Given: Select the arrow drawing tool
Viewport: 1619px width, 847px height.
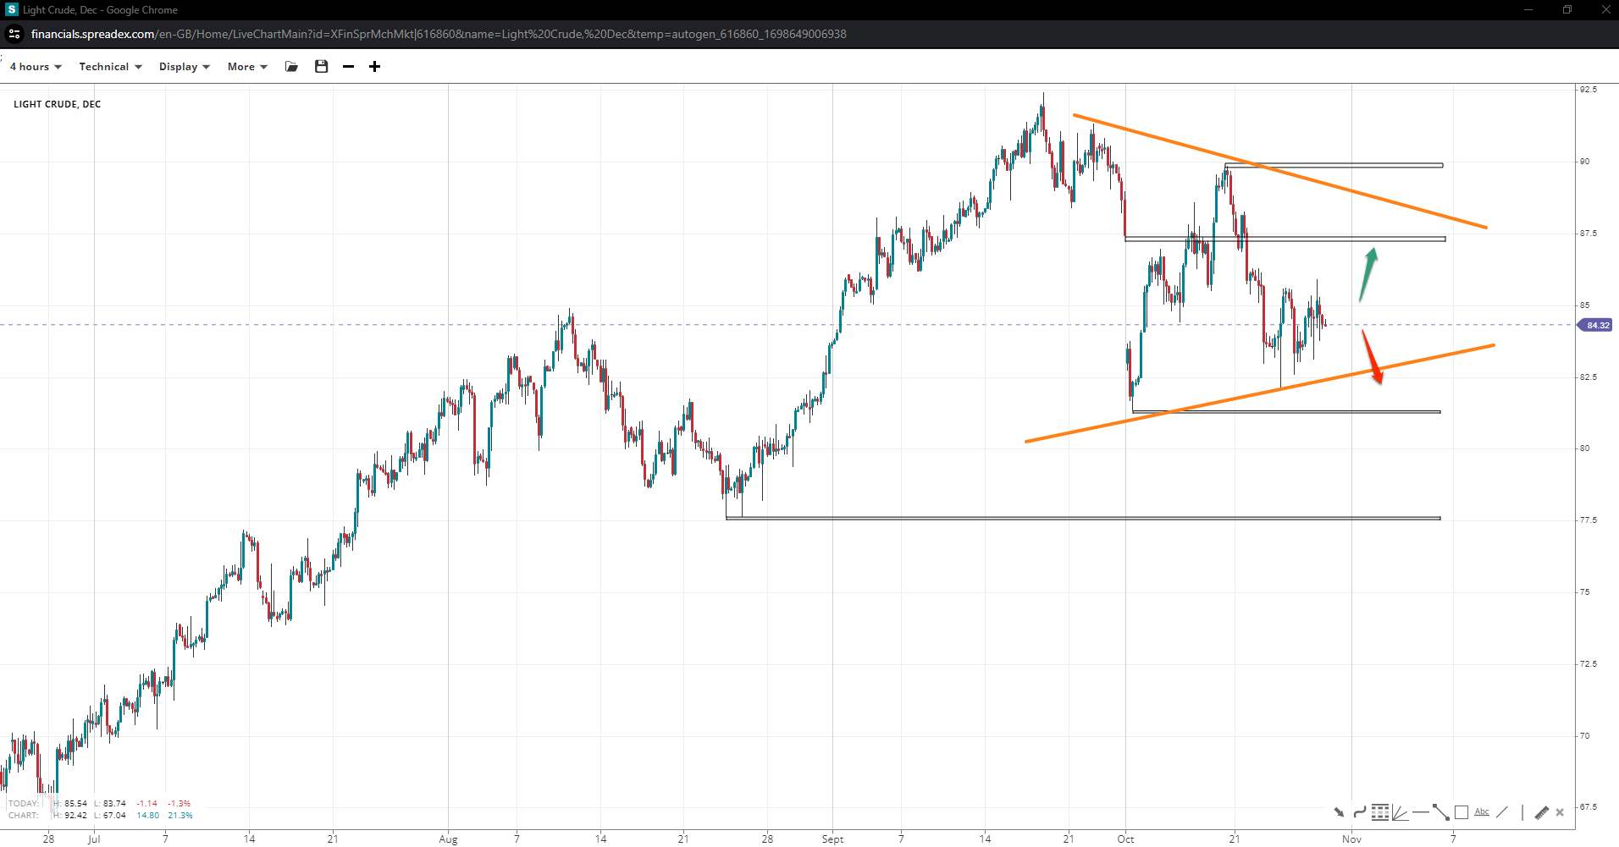Looking at the screenshot, I should tap(1339, 812).
